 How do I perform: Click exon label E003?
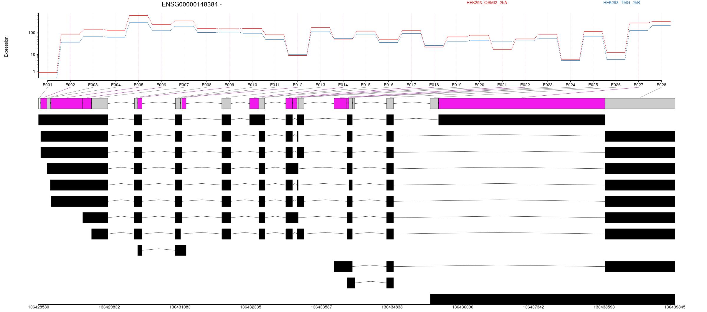93,85
